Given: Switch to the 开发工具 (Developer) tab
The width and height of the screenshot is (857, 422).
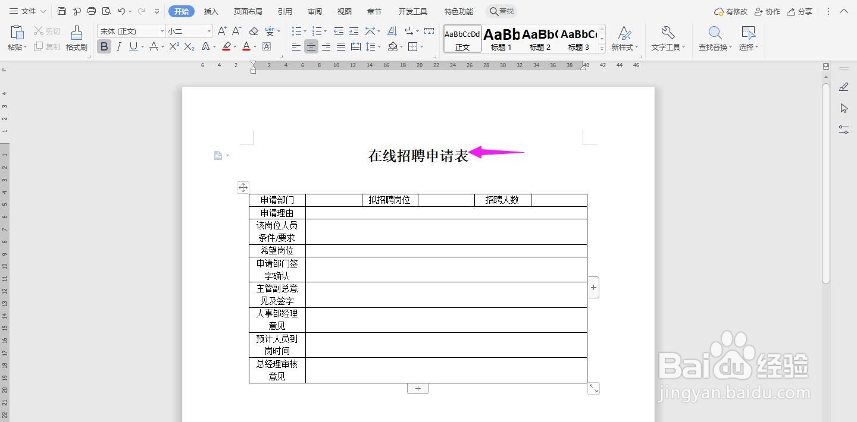Looking at the screenshot, I should click(413, 11).
